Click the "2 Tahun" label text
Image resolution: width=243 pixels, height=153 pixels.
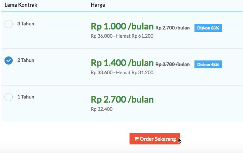[26, 60]
